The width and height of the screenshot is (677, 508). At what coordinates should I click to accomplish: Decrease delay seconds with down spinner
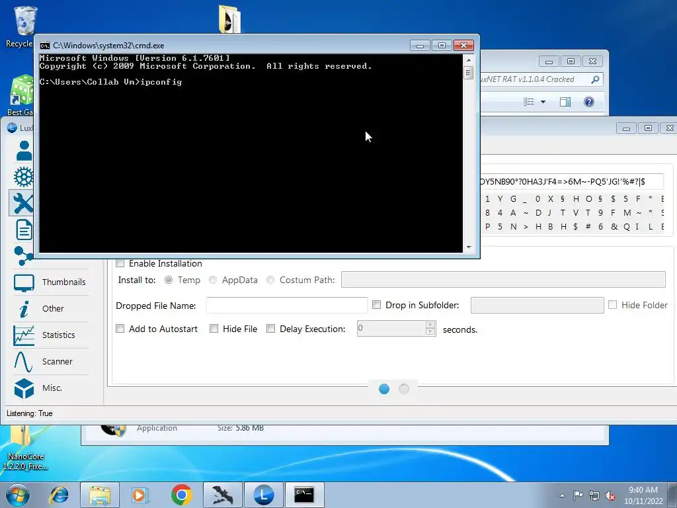(430, 332)
